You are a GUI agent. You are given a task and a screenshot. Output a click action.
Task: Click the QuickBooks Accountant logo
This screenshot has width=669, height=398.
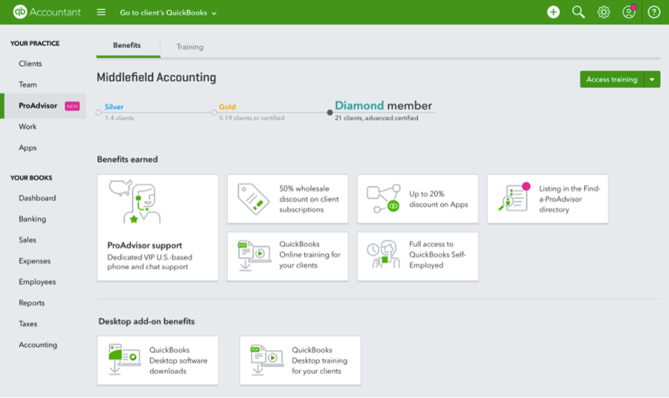(x=47, y=12)
